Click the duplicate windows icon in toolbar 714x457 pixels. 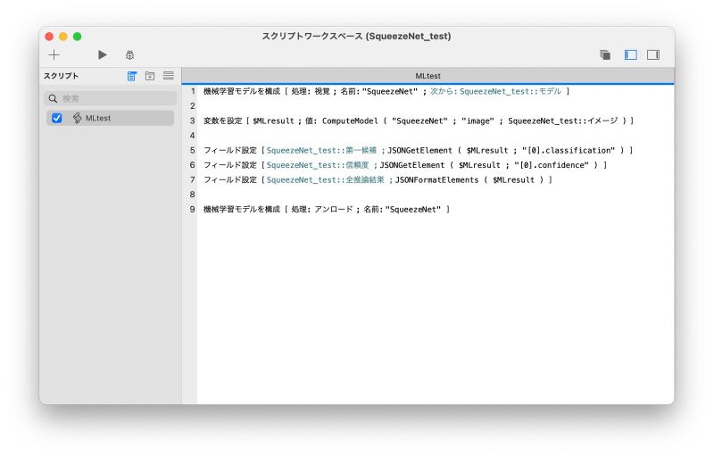coord(605,55)
